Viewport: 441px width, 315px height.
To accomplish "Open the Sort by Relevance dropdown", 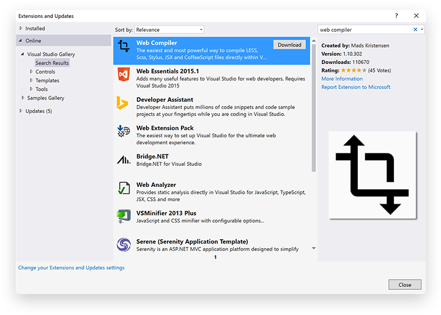I will point(169,30).
